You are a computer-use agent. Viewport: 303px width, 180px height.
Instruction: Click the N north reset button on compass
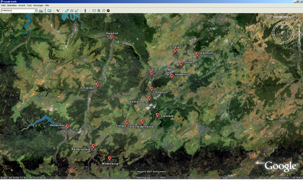point(283,23)
